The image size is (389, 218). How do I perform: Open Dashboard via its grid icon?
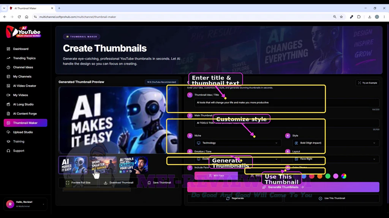click(x=8, y=49)
